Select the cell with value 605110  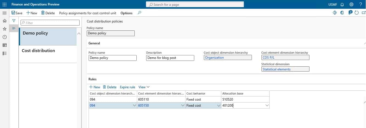tap(161, 99)
